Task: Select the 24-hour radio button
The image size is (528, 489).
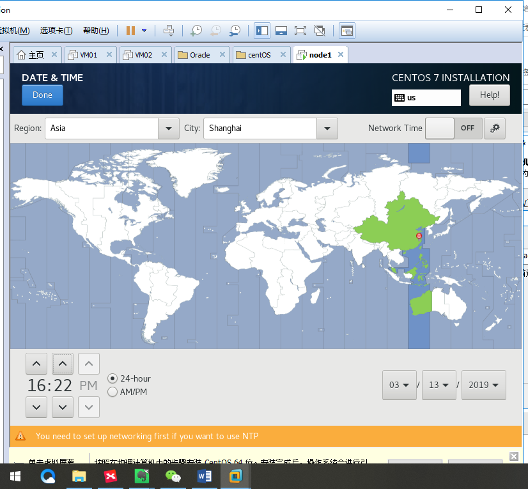Action: (x=113, y=378)
